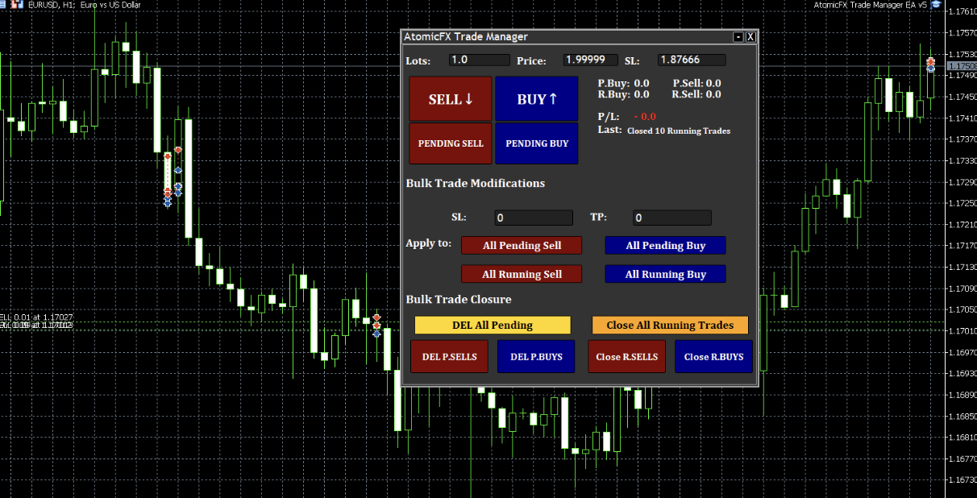
Task: Click DEL All Pending button
Action: point(493,325)
